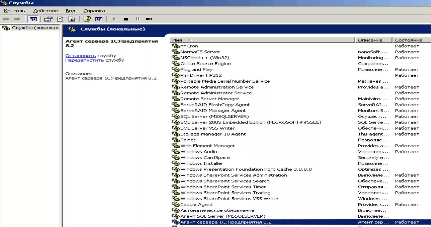Start the service with the play button
Image resolution: width=431 pixels, height=227 pixels.
coord(115,19)
